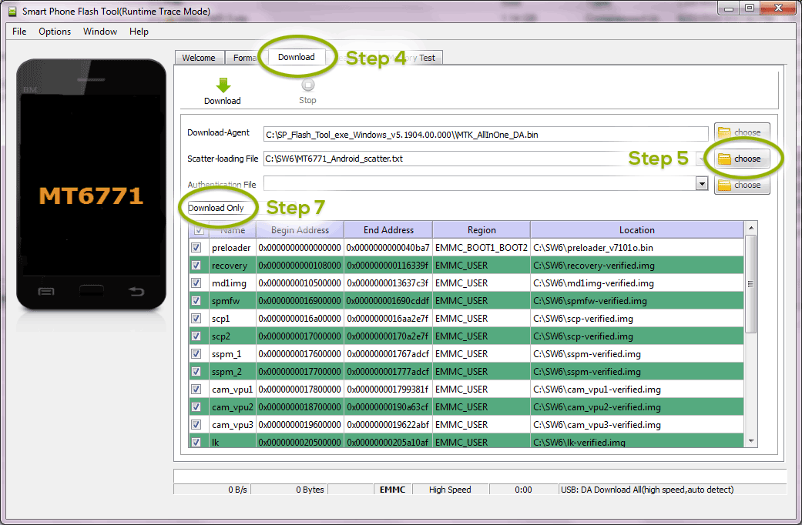Select the cam_vpu3-verified.img location cell

tap(637, 424)
